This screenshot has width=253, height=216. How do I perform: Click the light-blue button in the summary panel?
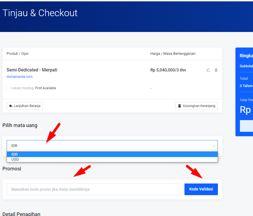pyautogui.click(x=247, y=126)
